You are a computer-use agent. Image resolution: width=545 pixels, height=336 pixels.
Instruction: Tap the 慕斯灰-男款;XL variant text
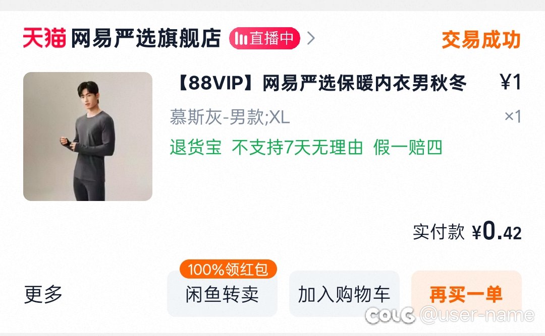(x=230, y=117)
